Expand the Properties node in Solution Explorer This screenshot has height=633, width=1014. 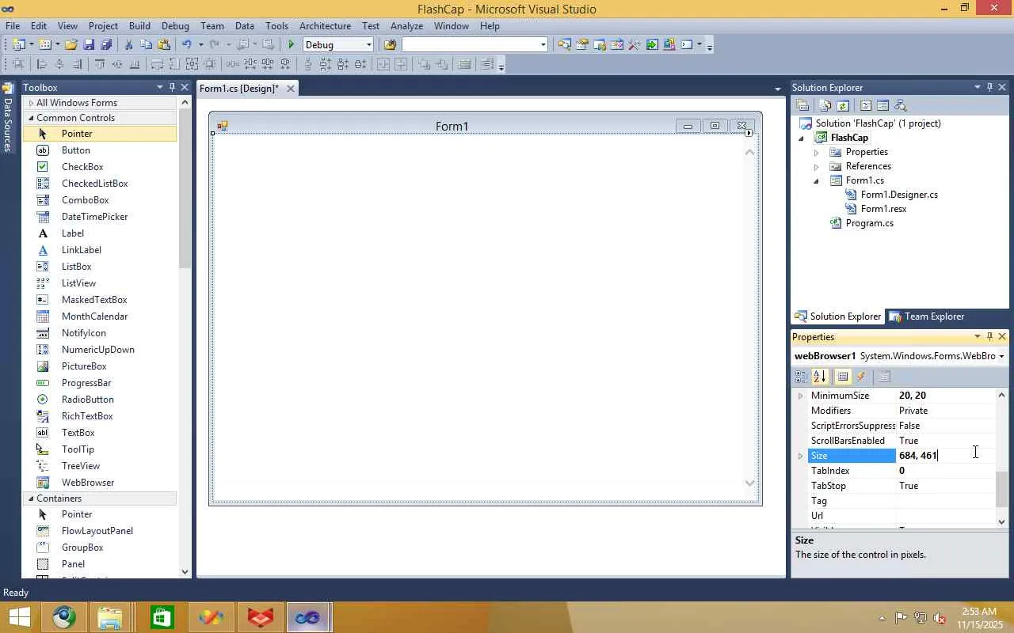pyautogui.click(x=816, y=152)
